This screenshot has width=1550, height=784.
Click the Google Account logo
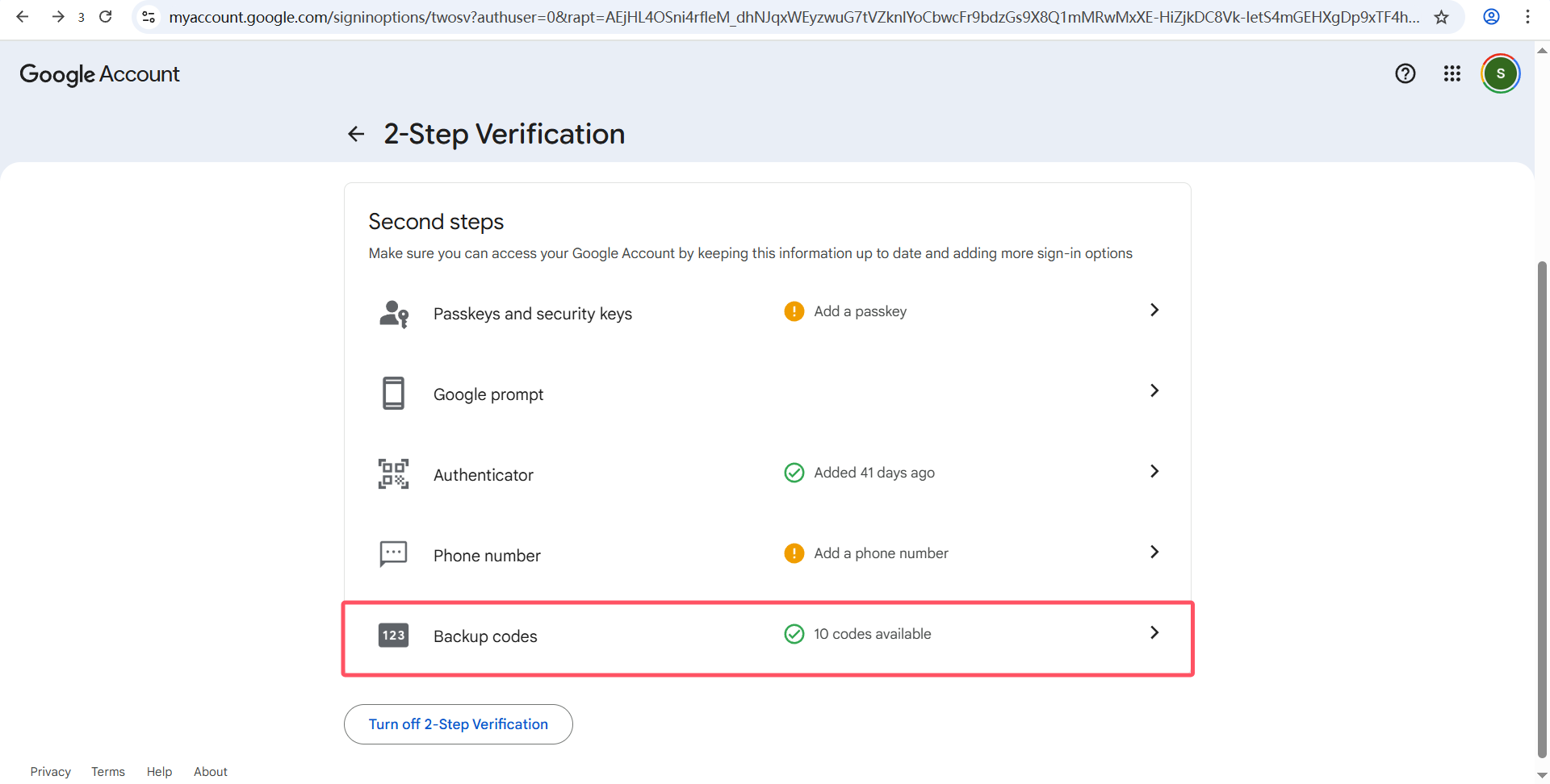click(x=99, y=74)
